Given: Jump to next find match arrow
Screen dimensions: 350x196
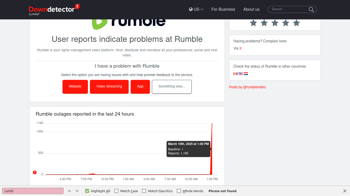Looking at the screenshot, I should 77,191.
